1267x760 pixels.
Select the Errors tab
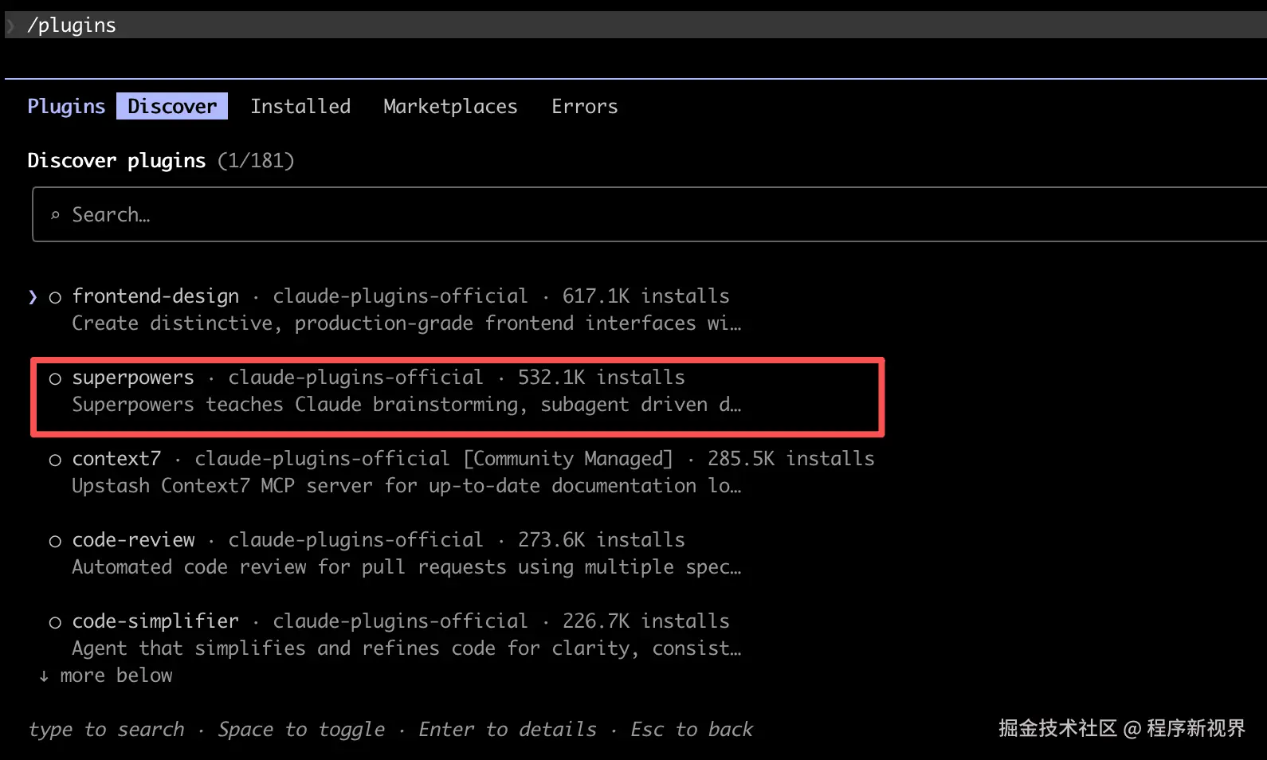tap(585, 106)
